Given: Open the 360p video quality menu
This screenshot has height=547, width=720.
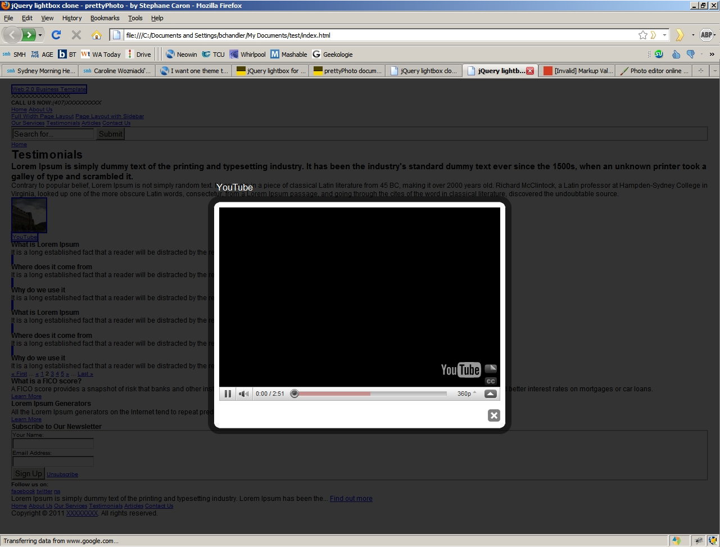Looking at the screenshot, I should tap(467, 394).
